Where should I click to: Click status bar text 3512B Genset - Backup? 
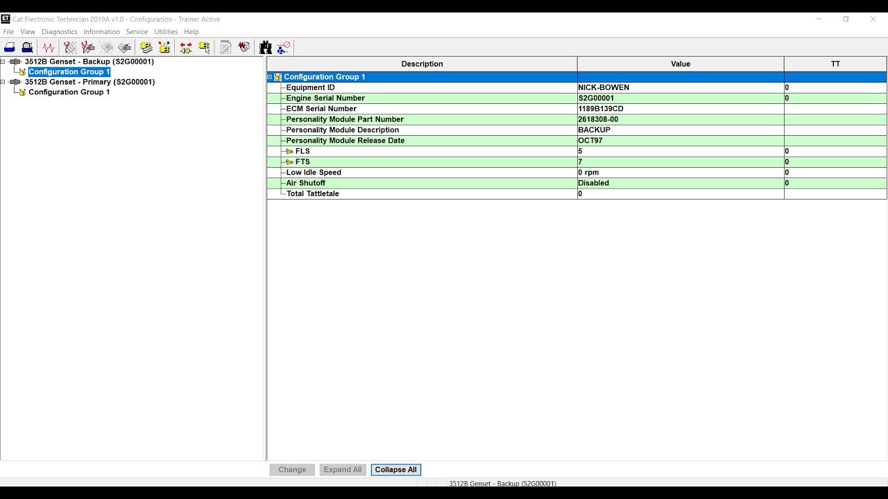pos(502,483)
